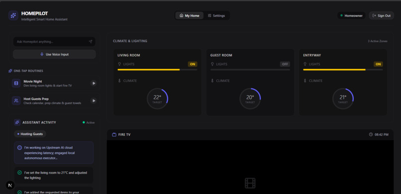The width and height of the screenshot is (401, 194).
Task: Click the send arrow in the ask field
Action: 91,42
